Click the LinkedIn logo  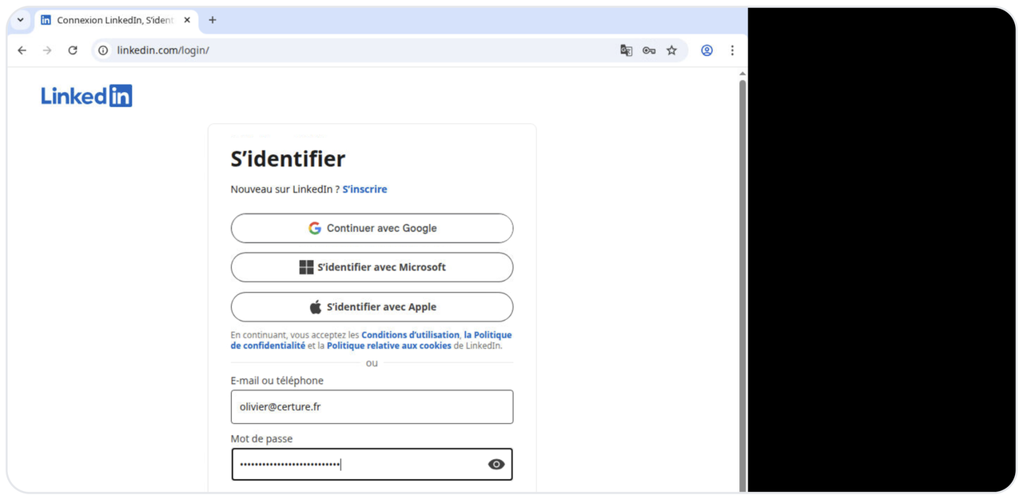pyautogui.click(x=86, y=96)
